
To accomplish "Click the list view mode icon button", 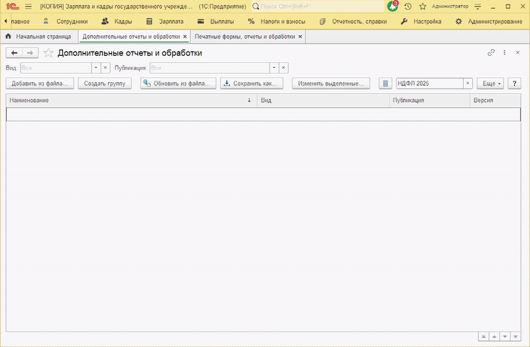I will (386, 83).
